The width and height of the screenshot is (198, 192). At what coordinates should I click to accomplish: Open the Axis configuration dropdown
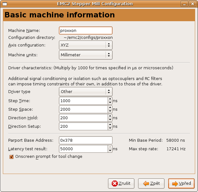(86, 45)
